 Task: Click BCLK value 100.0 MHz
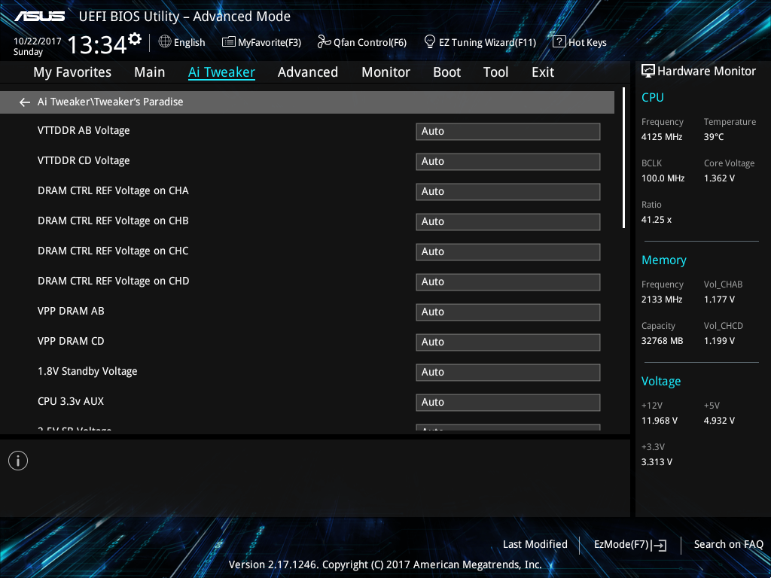[663, 178]
